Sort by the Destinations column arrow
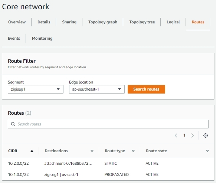216x183 pixels. pos(92,151)
